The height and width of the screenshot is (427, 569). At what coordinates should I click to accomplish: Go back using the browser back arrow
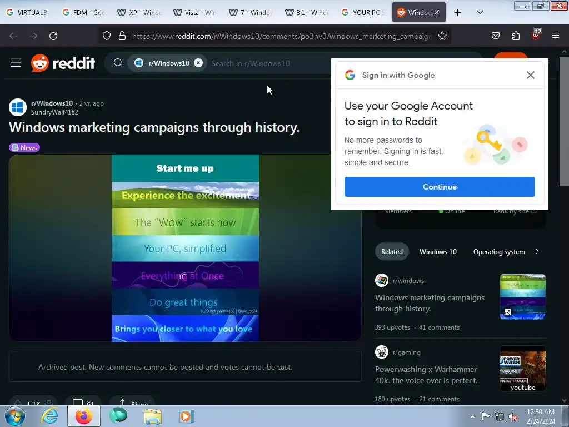13,36
